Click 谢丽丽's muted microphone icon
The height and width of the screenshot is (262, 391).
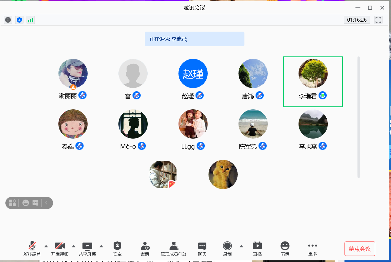pyautogui.click(x=82, y=95)
